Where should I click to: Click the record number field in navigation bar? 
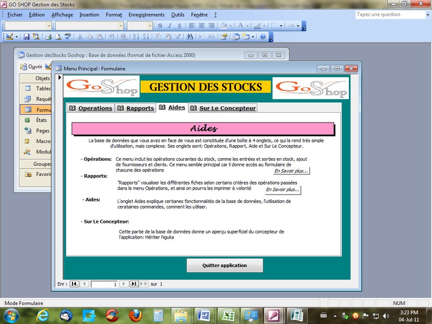(x=104, y=284)
